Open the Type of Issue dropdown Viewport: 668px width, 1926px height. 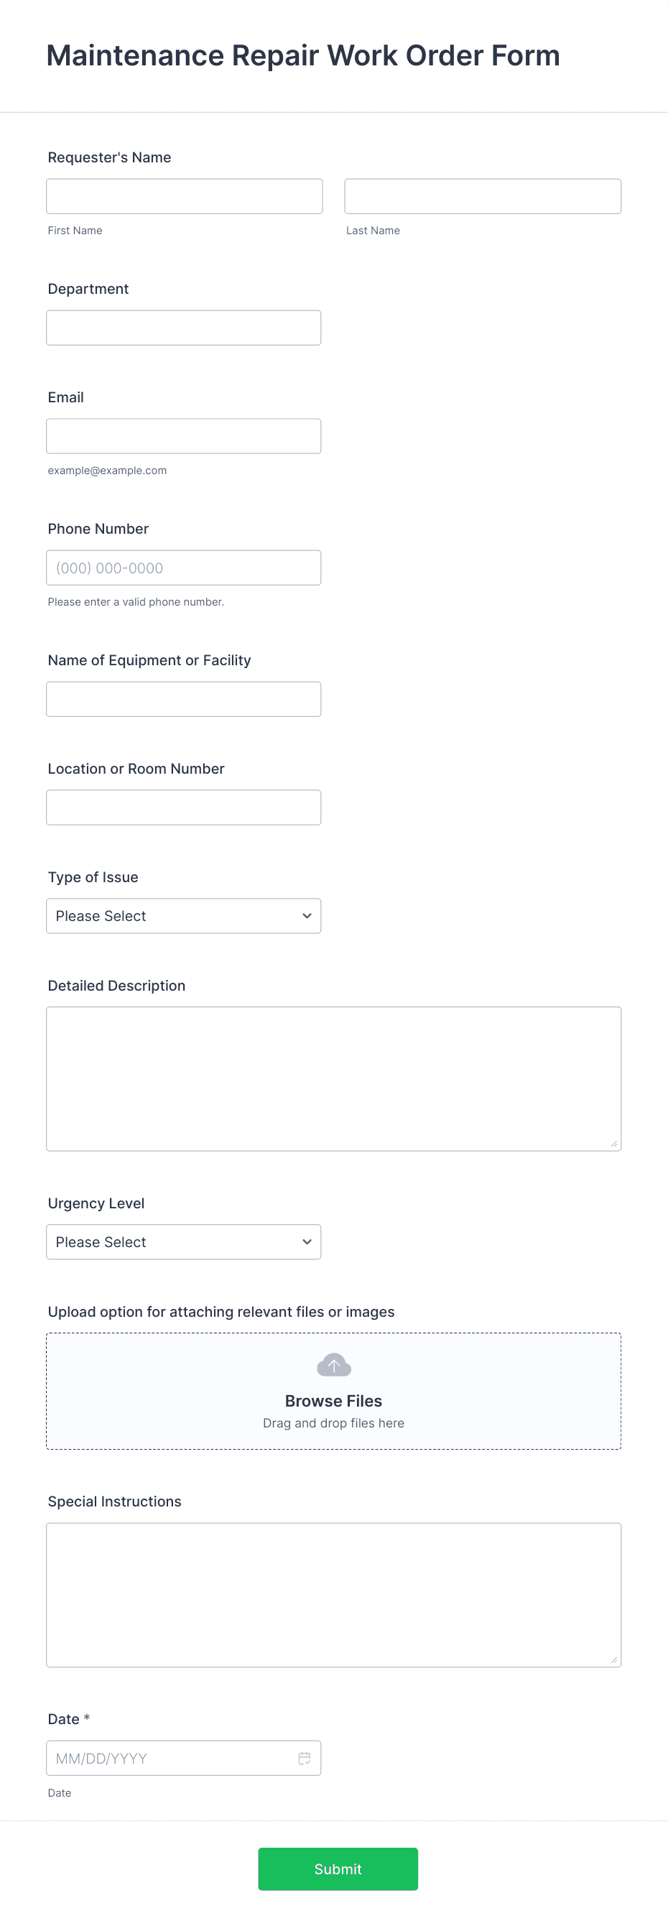183,915
